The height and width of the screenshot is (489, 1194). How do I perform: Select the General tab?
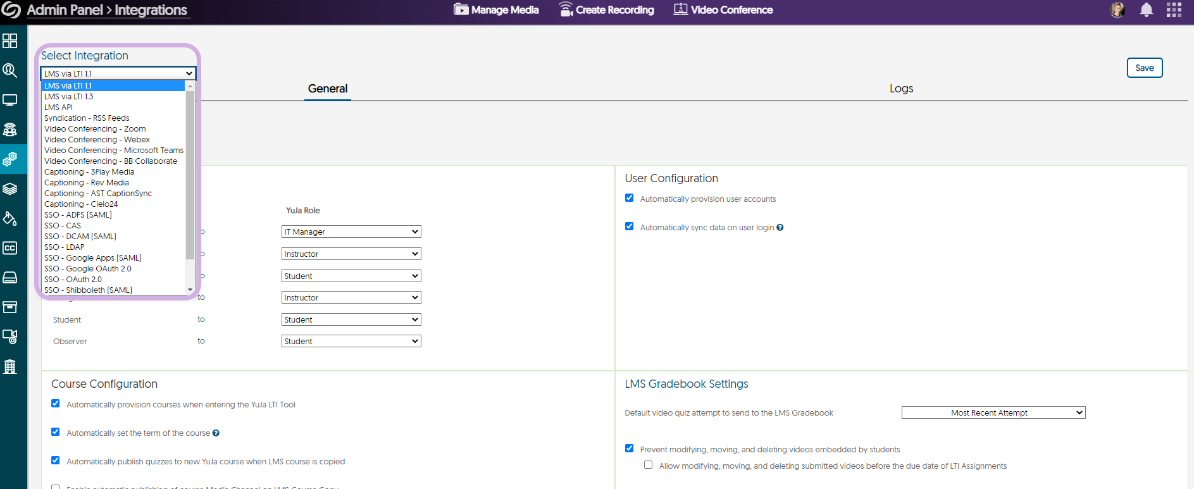[327, 89]
